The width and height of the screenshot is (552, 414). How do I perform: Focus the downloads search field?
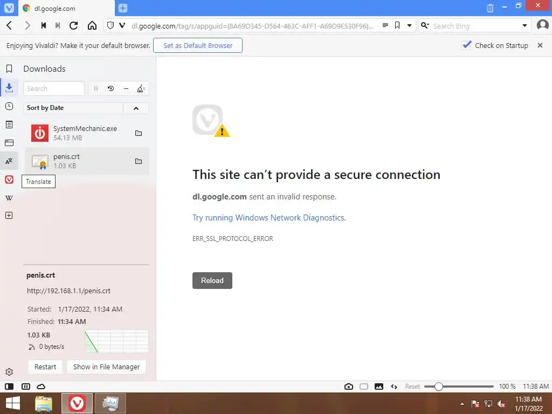(x=54, y=88)
